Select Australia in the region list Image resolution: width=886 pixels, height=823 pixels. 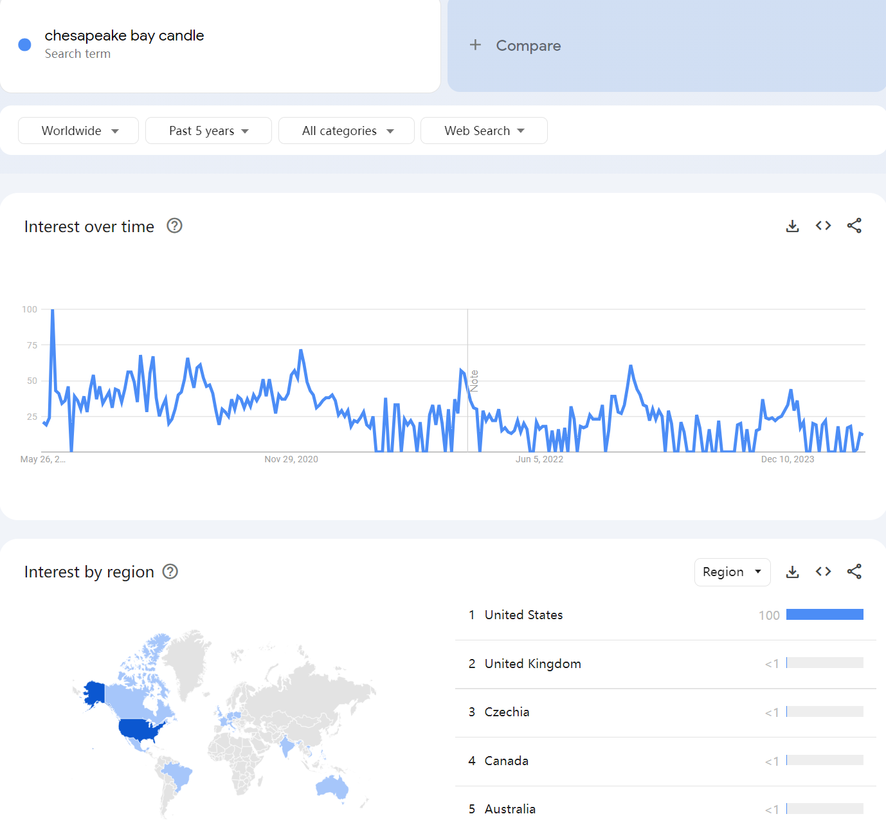(665, 809)
